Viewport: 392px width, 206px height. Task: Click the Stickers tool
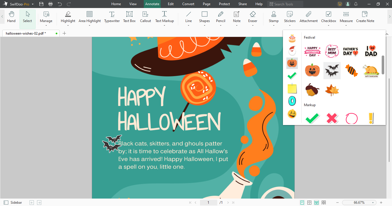(290, 17)
